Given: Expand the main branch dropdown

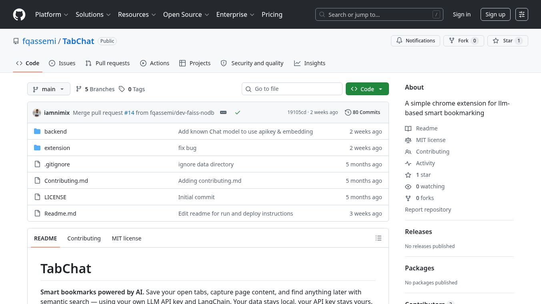Looking at the screenshot, I should pyautogui.click(x=49, y=89).
